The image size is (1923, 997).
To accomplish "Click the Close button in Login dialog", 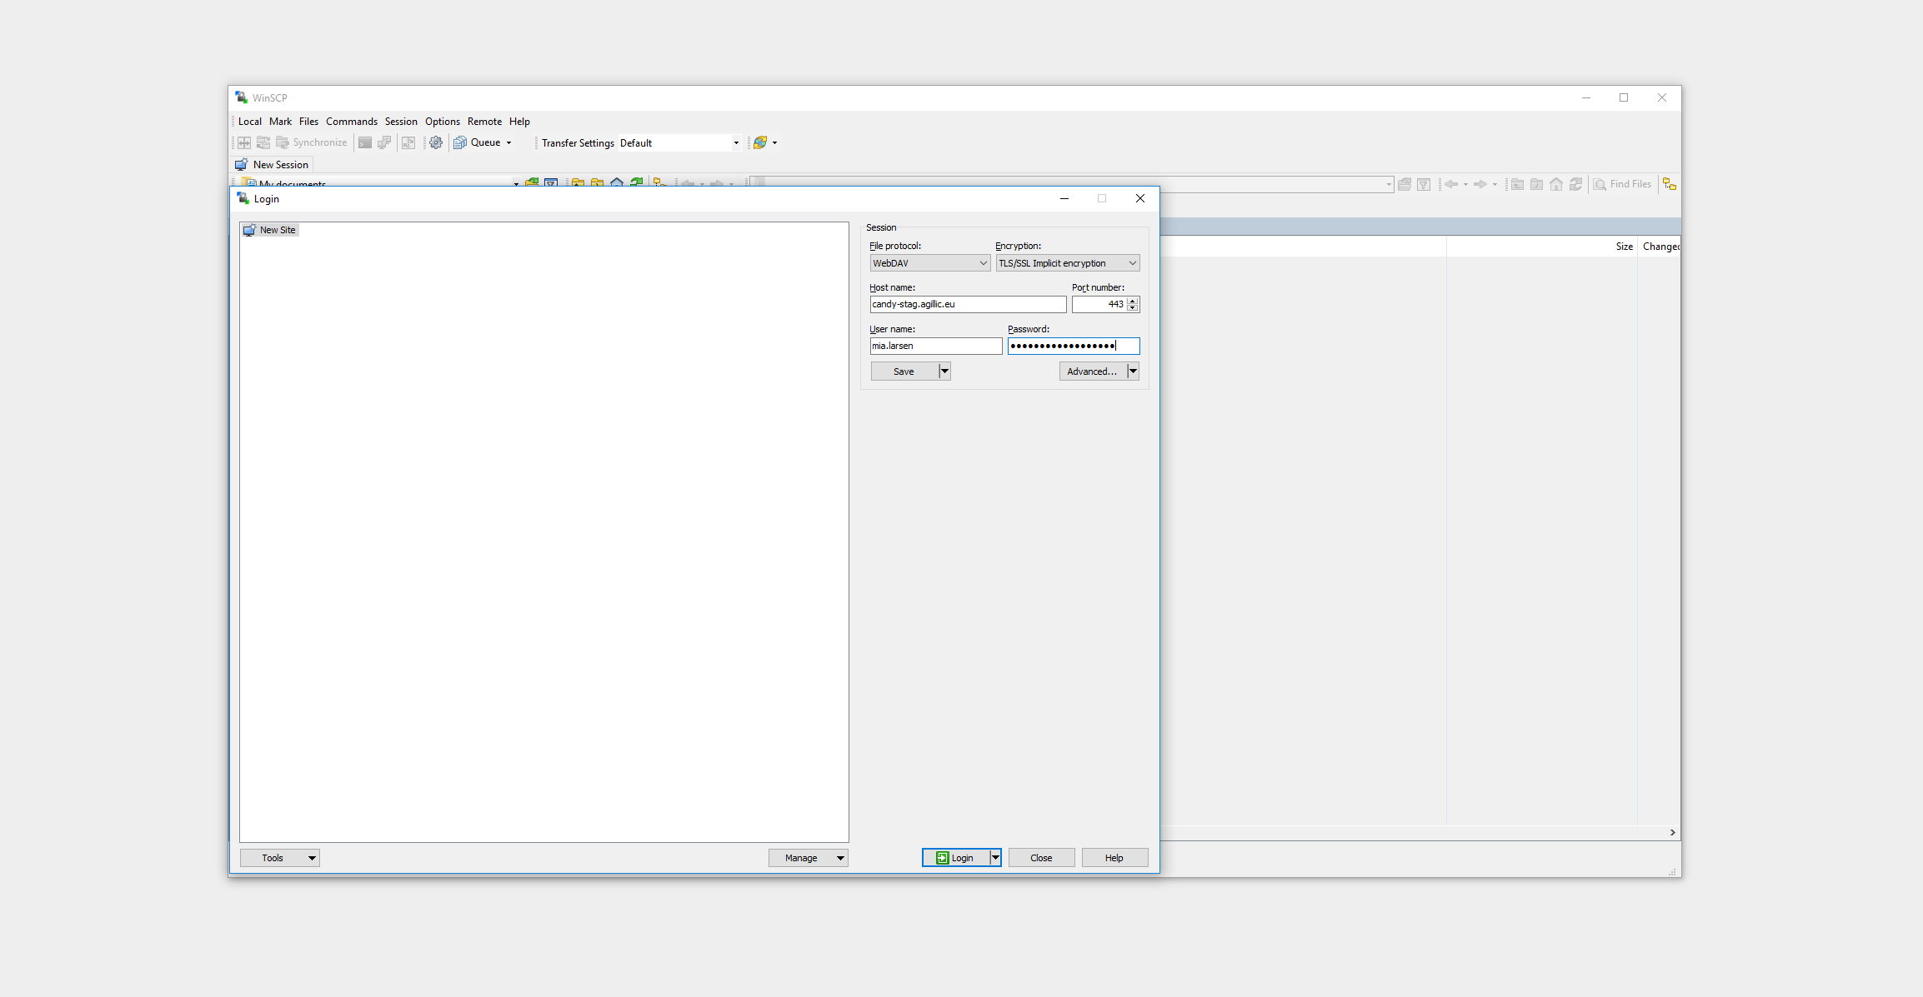I will click(1042, 858).
